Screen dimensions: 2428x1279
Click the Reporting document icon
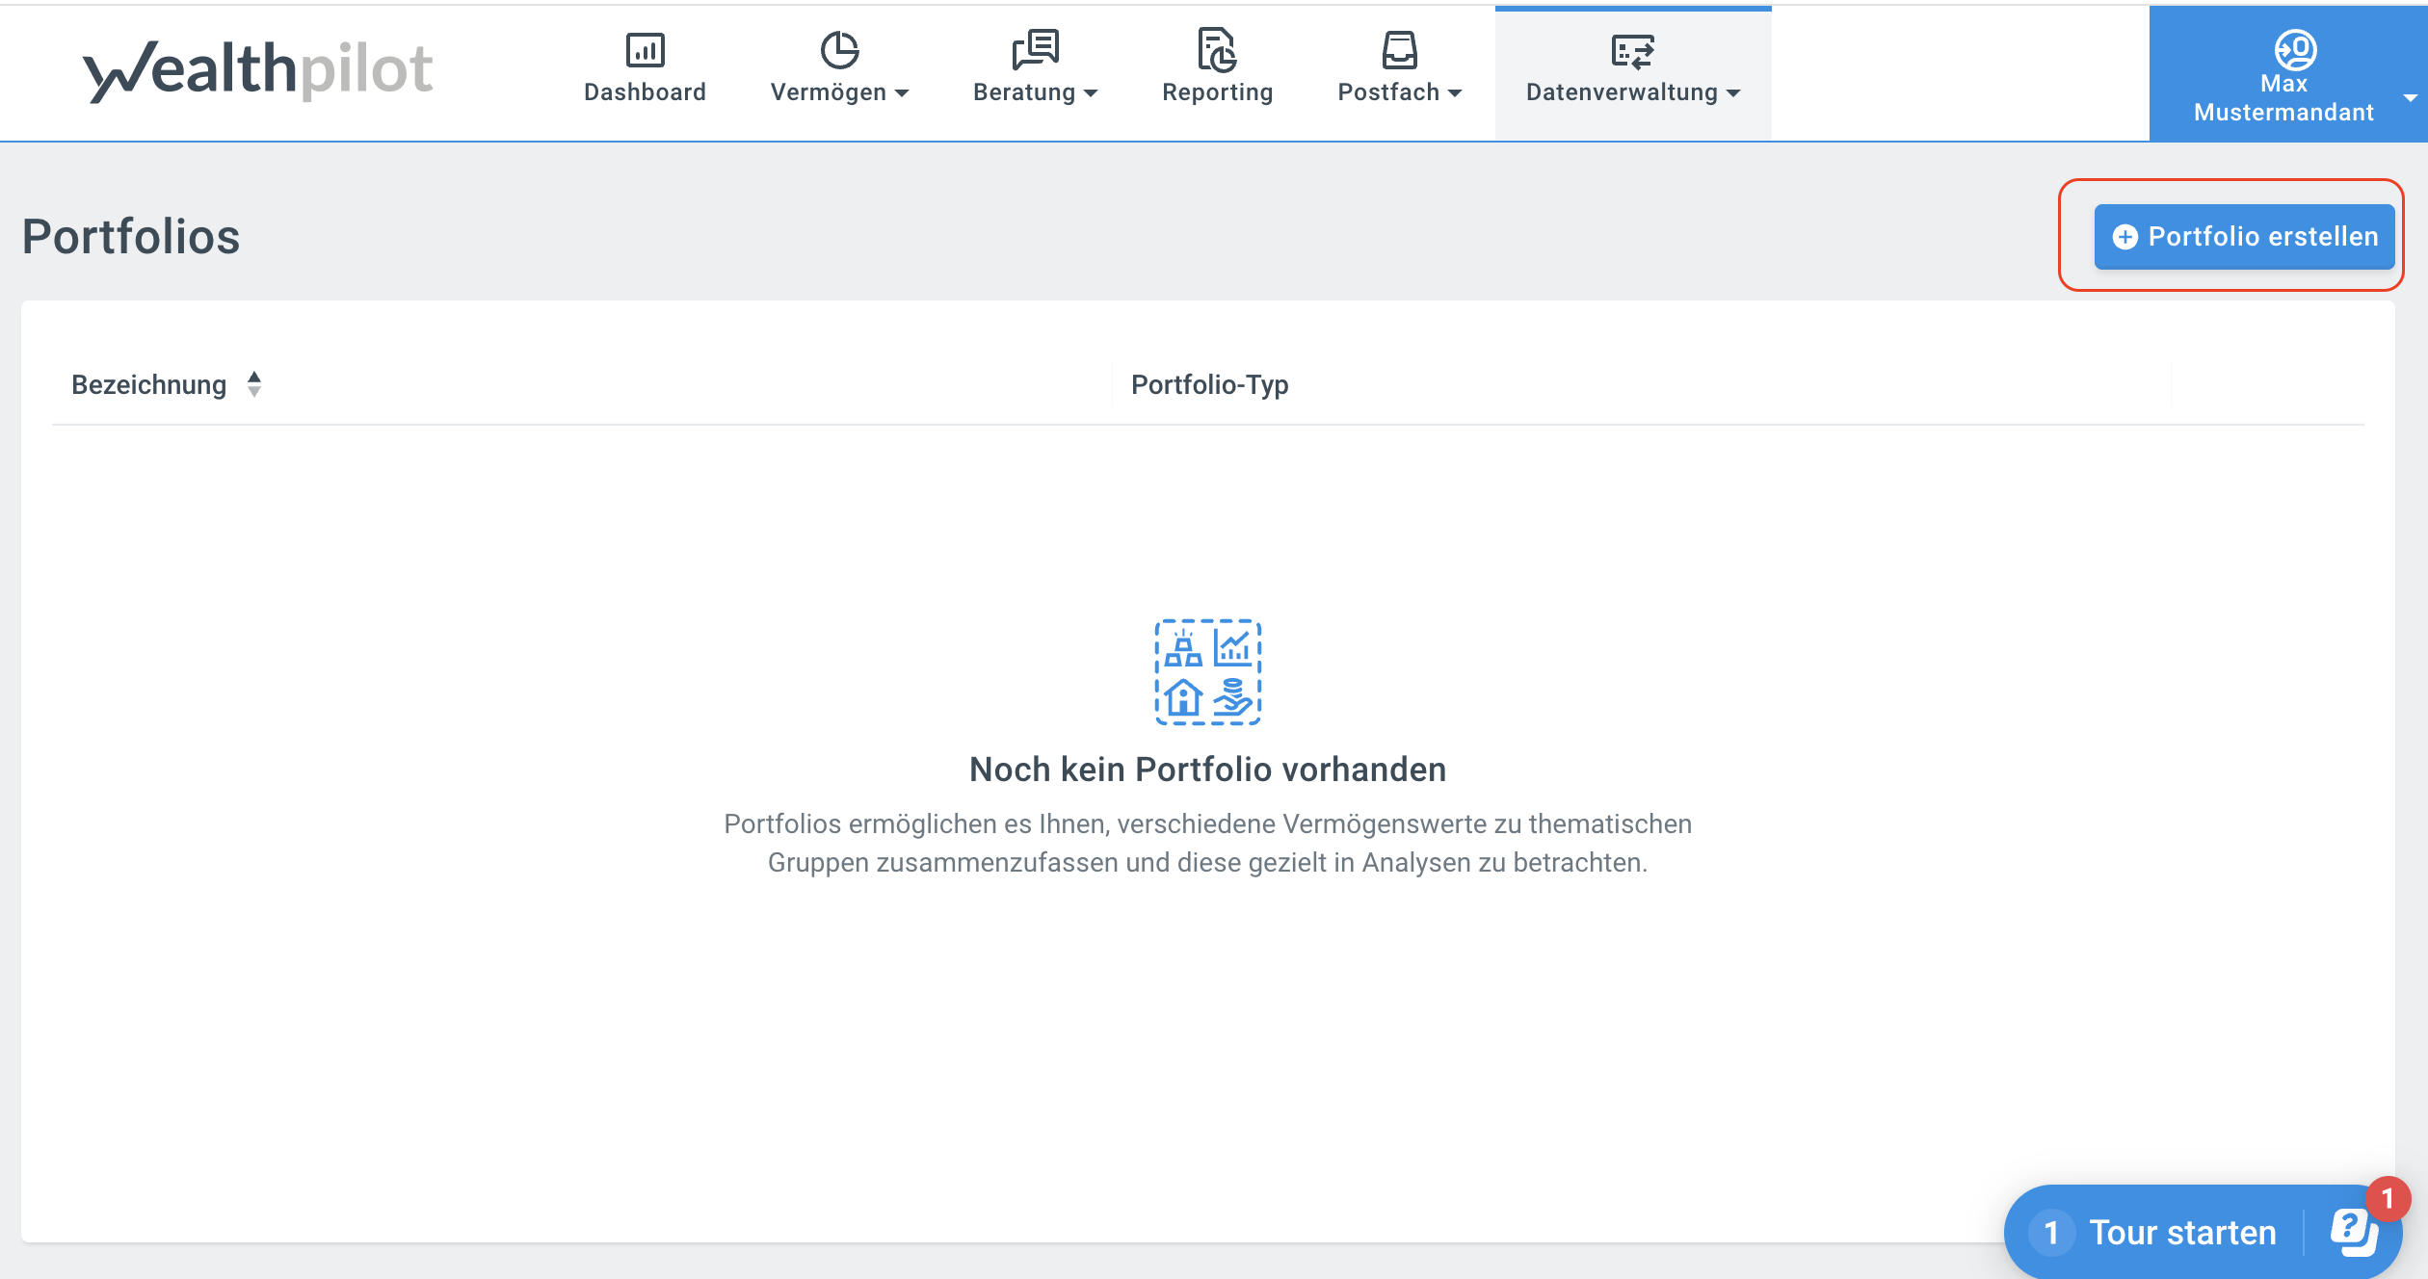pos(1217,50)
